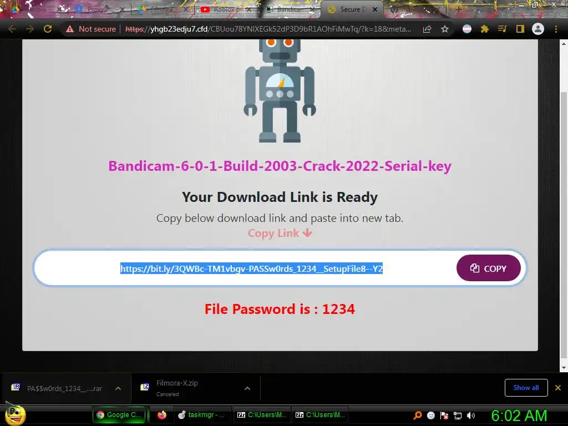Click the 6:02 AM clock

coord(519,415)
